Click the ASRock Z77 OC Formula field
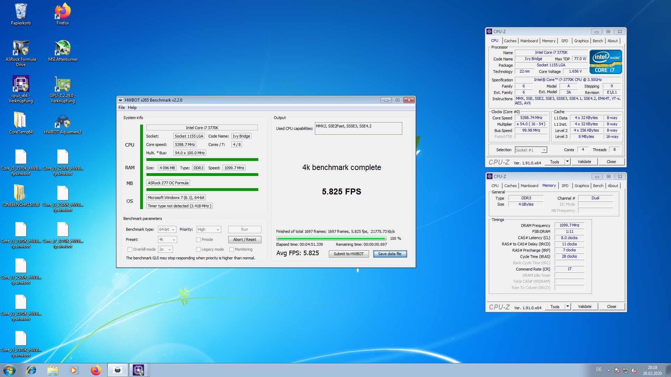 [x=168, y=183]
